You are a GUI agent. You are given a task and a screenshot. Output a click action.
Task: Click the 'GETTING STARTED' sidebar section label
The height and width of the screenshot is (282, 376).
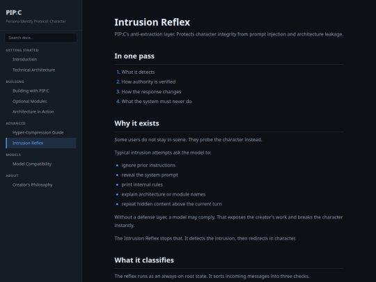coord(22,50)
